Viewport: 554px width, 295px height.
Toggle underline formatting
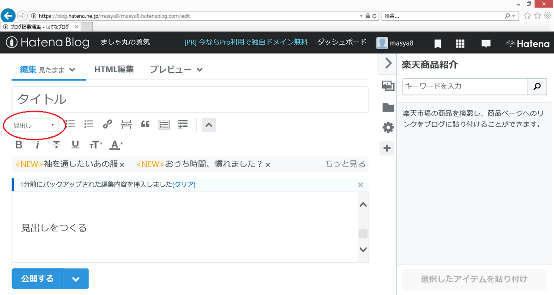click(75, 145)
